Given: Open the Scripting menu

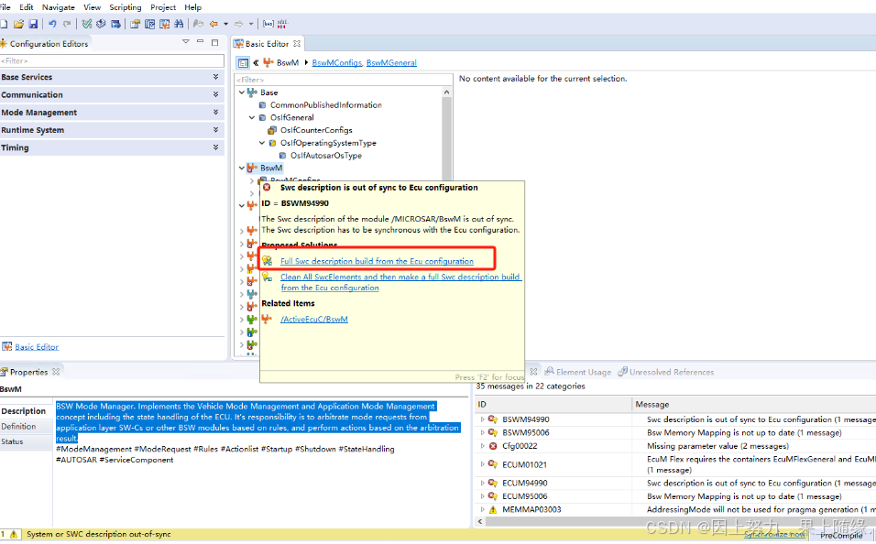Looking at the screenshot, I should click(x=126, y=7).
